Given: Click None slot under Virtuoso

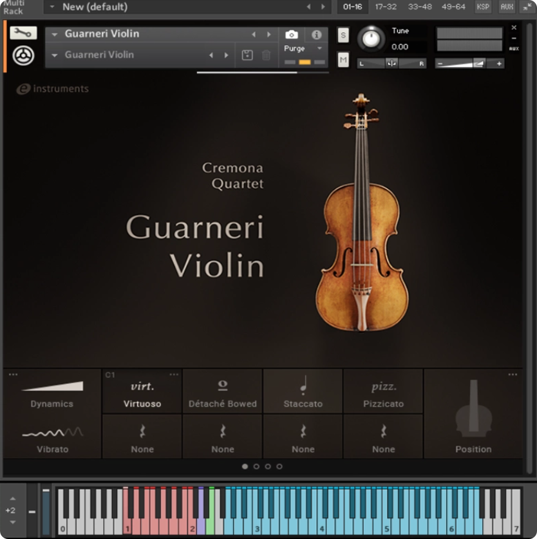Looking at the screenshot, I should [142, 437].
